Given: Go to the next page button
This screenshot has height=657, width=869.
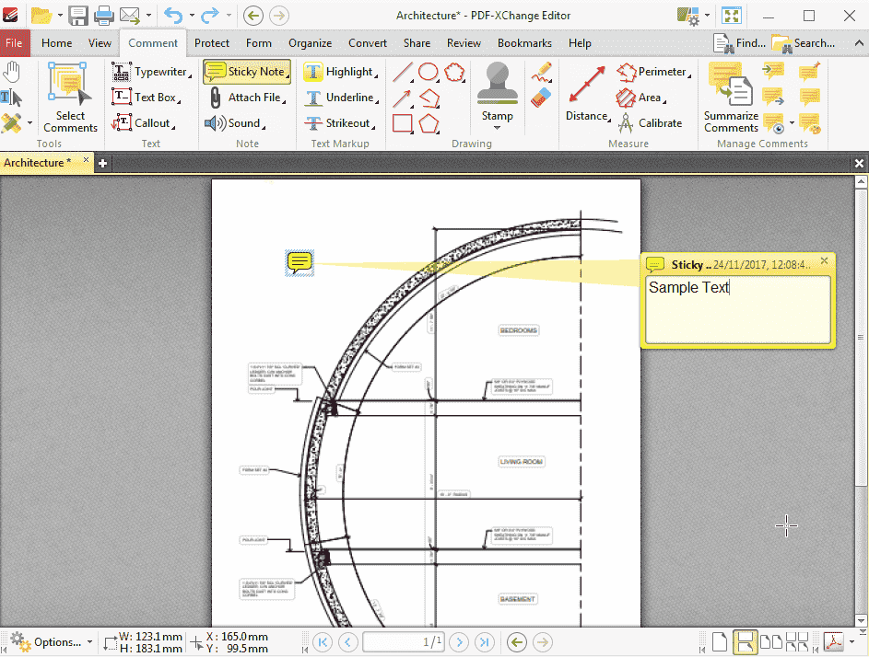Looking at the screenshot, I should click(459, 642).
